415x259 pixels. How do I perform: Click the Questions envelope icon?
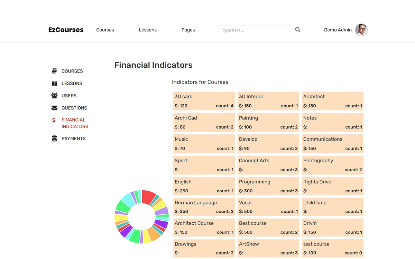click(x=54, y=108)
